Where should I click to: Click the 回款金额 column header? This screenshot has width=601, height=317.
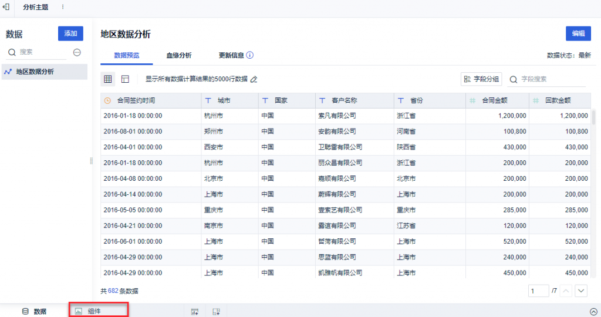pos(560,100)
